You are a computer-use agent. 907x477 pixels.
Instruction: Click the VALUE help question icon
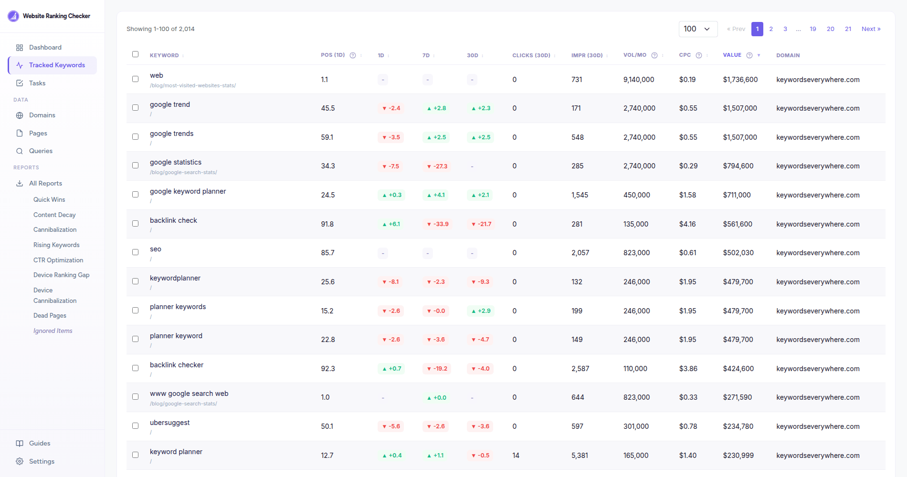coord(749,55)
